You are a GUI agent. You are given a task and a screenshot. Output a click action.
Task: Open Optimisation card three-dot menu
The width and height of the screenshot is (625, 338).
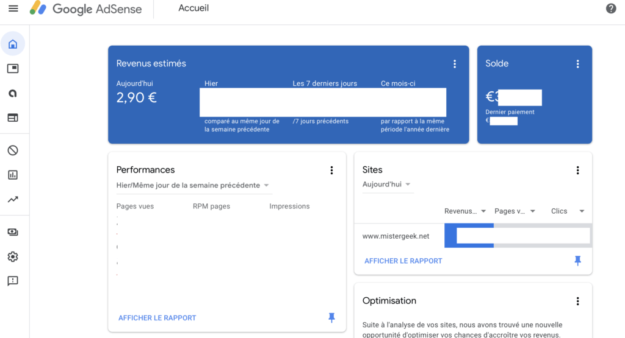click(x=577, y=301)
